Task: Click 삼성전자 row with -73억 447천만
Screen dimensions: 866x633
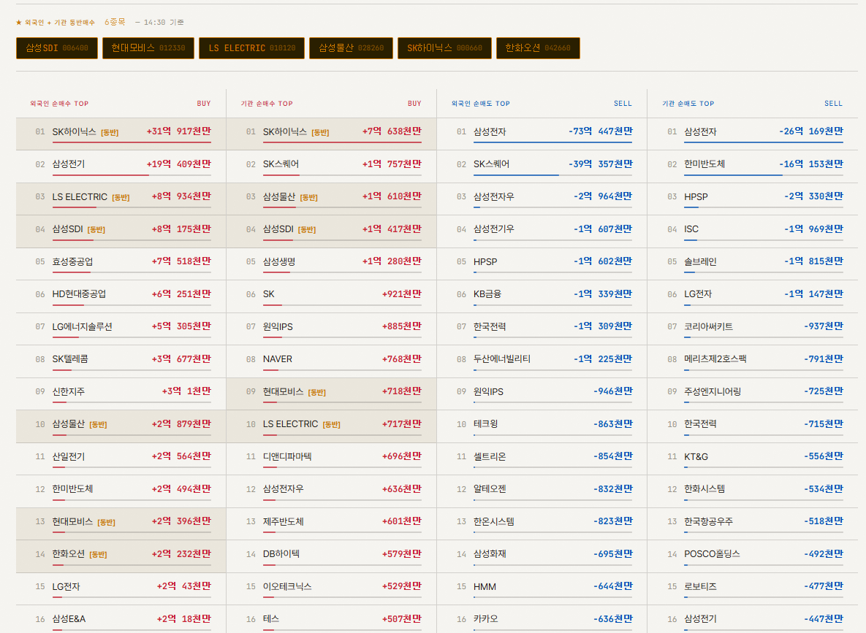Action: [x=542, y=134]
